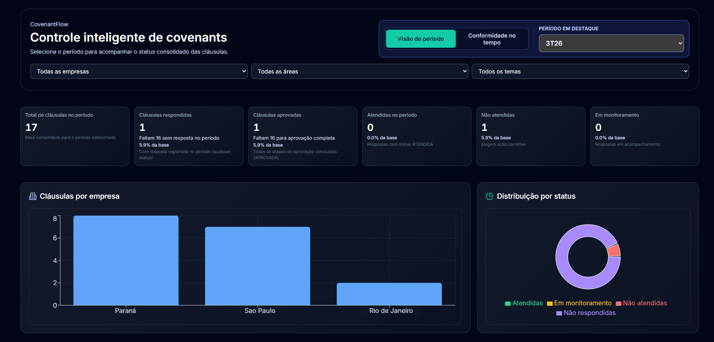The height and width of the screenshot is (342, 714).
Task: Toggle the Não respondidas legend item
Action: click(586, 313)
